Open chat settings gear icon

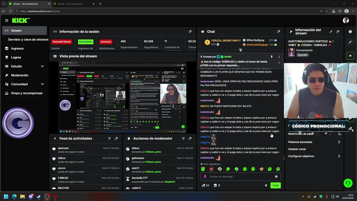pyautogui.click(x=266, y=185)
